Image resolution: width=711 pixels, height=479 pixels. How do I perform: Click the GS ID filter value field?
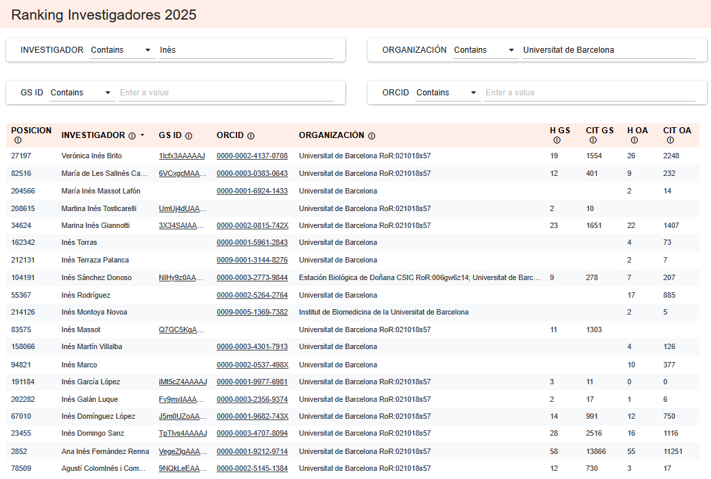coord(225,93)
